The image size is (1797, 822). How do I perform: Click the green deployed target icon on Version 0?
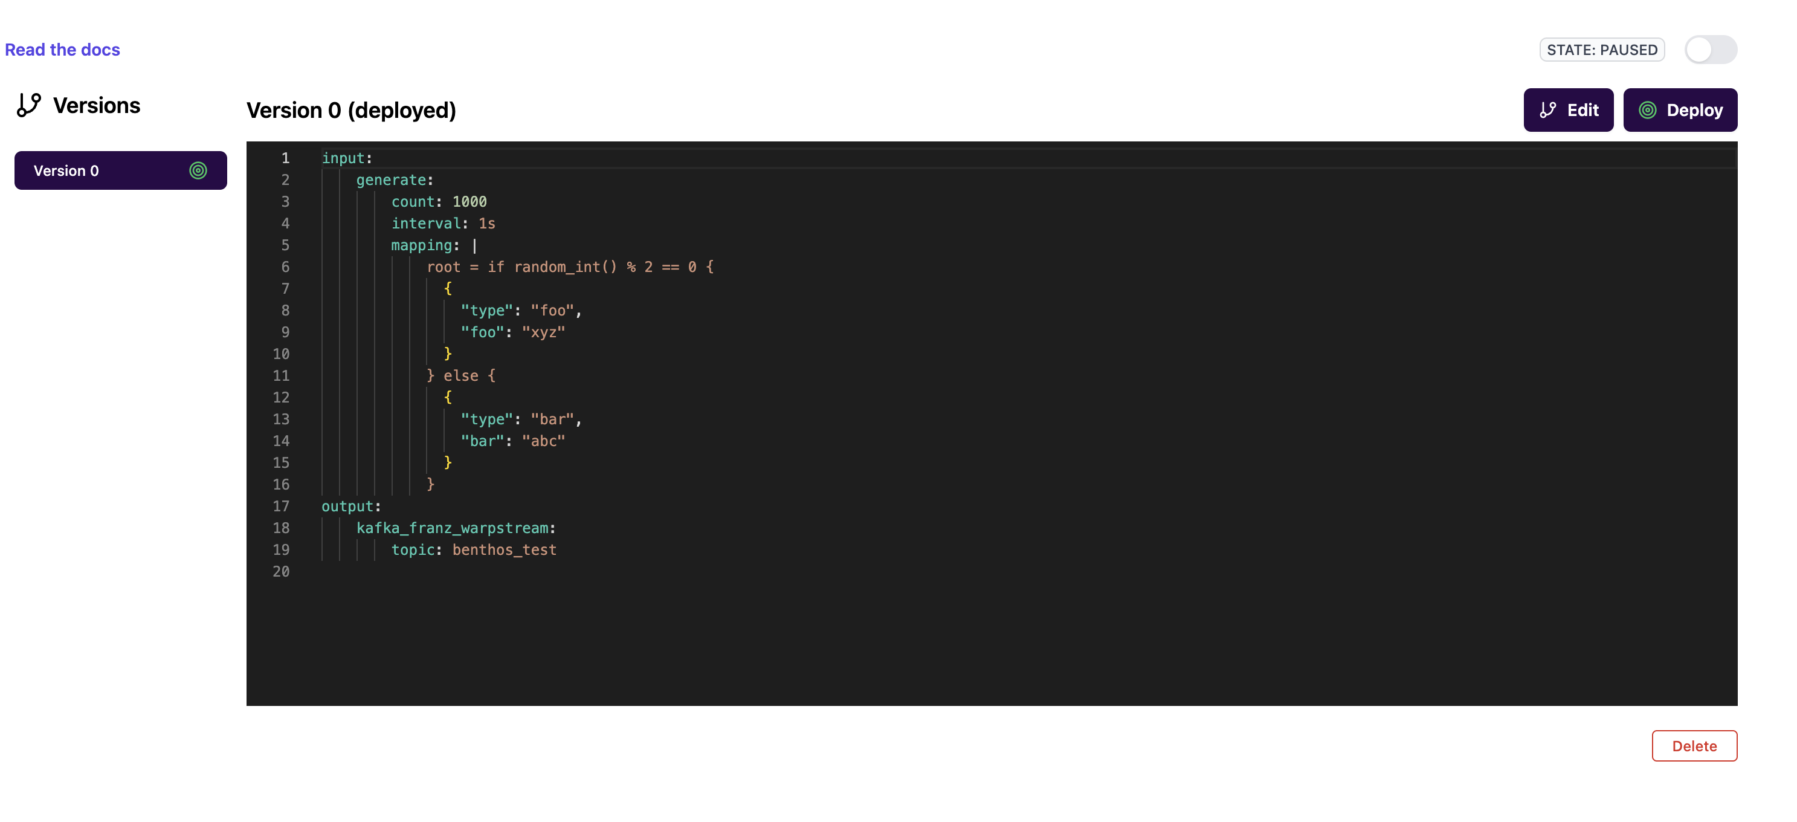[198, 170]
